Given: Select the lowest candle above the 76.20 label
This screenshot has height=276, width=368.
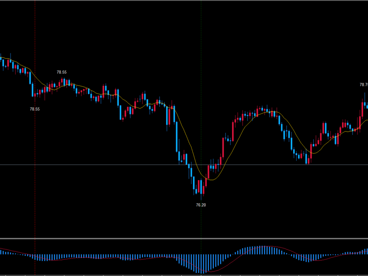Looking at the screenshot, I should click(x=201, y=186).
